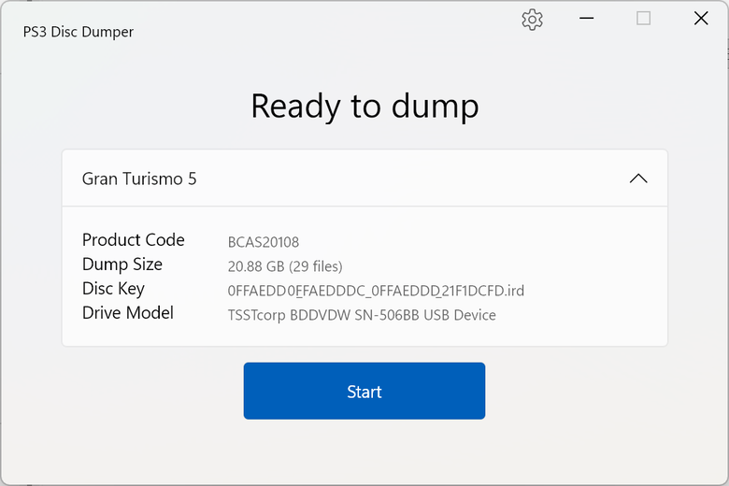Click product code value BCAS20108

264,242
